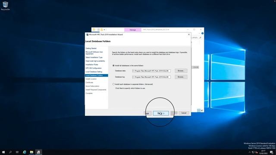Click the Database data path field

tap(151, 71)
